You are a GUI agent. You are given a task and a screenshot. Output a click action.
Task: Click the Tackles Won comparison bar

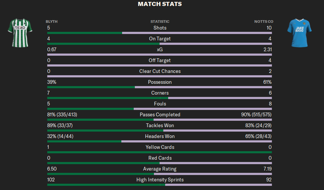[x=160, y=131]
